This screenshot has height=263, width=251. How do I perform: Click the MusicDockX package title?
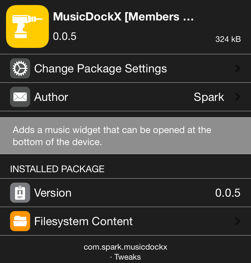point(123,17)
